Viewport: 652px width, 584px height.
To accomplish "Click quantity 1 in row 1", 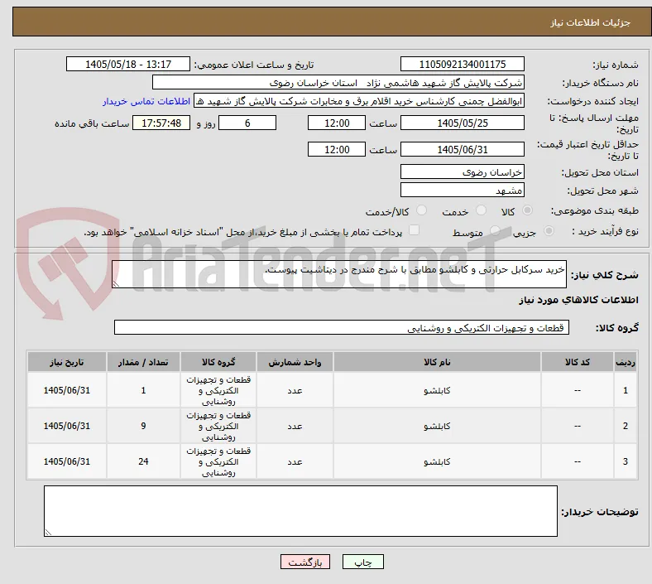I will tap(143, 390).
